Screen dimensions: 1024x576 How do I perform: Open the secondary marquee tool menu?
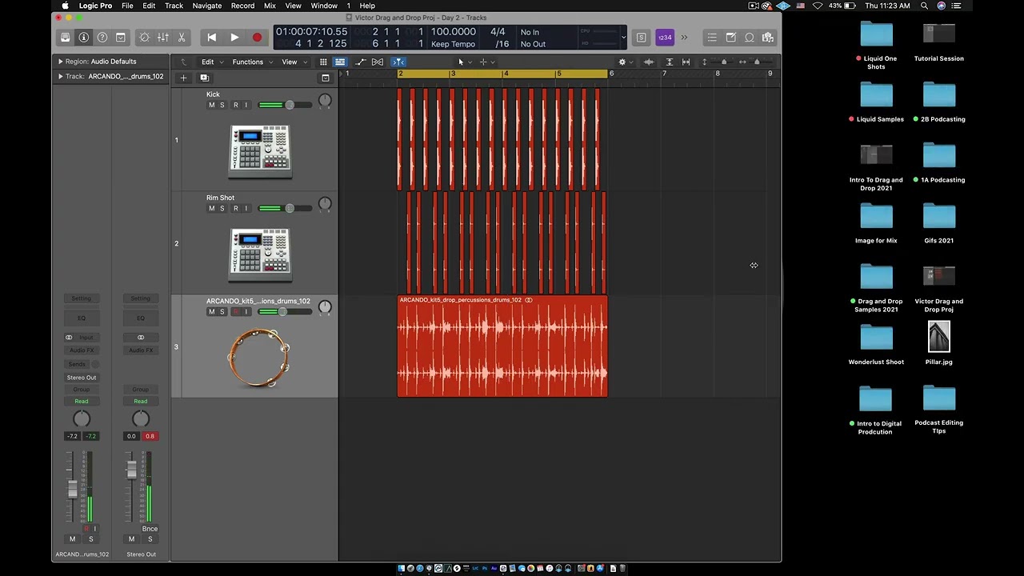tap(486, 62)
